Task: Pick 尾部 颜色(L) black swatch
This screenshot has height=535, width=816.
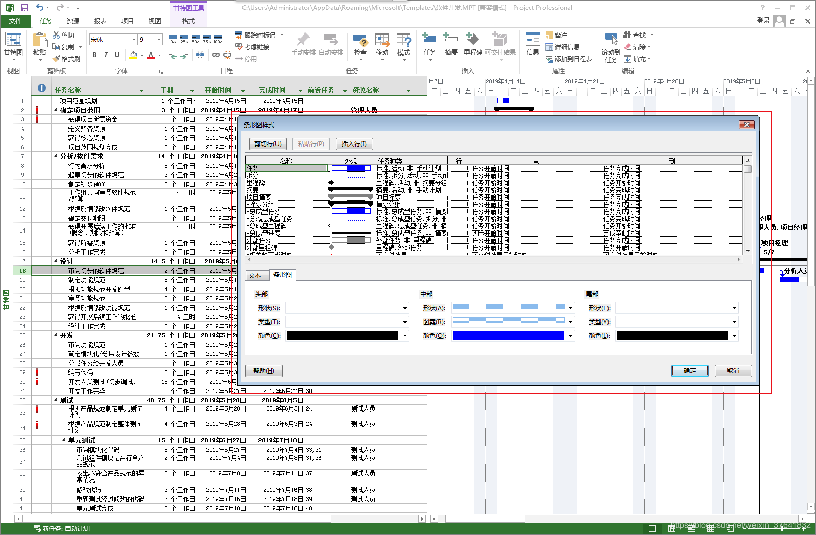Action: [x=672, y=335]
